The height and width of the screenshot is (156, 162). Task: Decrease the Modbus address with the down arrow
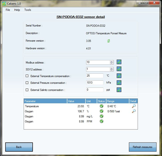[112, 63]
